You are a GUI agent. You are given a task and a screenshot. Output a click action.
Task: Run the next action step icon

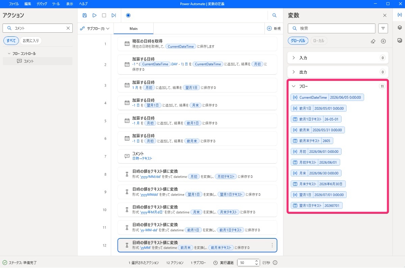coord(113,15)
